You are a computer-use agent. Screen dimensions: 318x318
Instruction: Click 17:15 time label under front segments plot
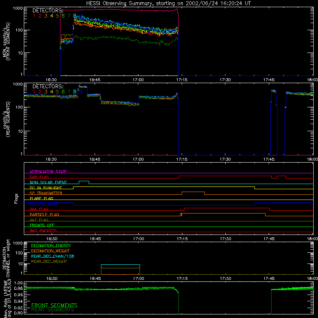pyautogui.click(x=182, y=80)
